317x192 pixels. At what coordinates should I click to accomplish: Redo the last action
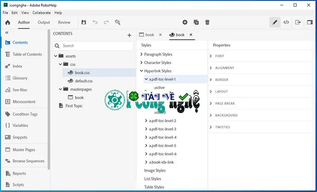106,22
